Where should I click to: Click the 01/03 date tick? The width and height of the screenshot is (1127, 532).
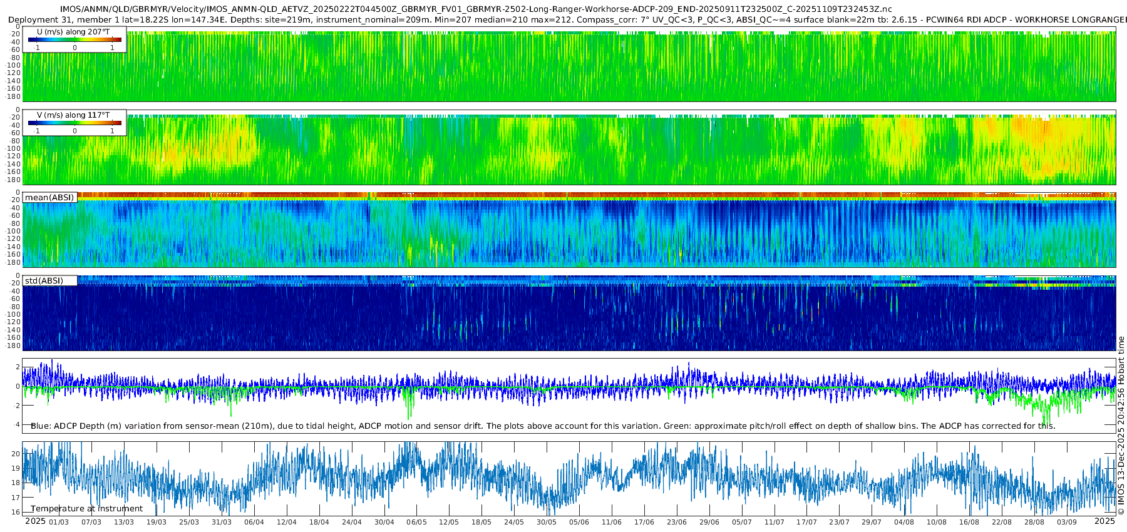tap(59, 522)
